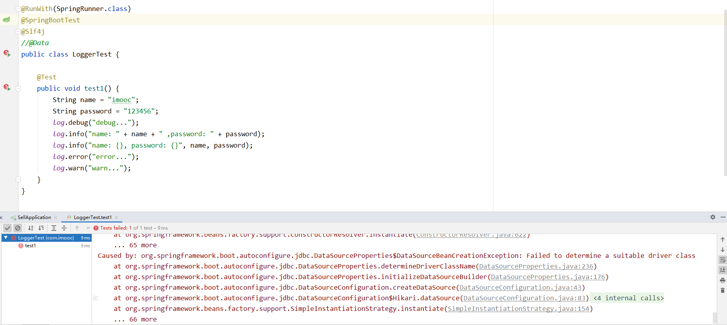Click the Caused by exception line
Screen dimensions: 727x325
pyautogui.click(x=396, y=256)
